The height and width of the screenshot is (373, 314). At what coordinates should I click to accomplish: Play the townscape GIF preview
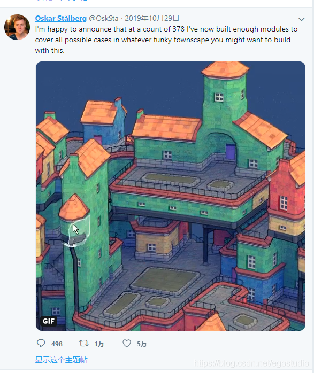click(x=171, y=196)
